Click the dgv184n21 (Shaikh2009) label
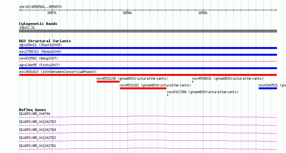286x153 pixels. 40,45
